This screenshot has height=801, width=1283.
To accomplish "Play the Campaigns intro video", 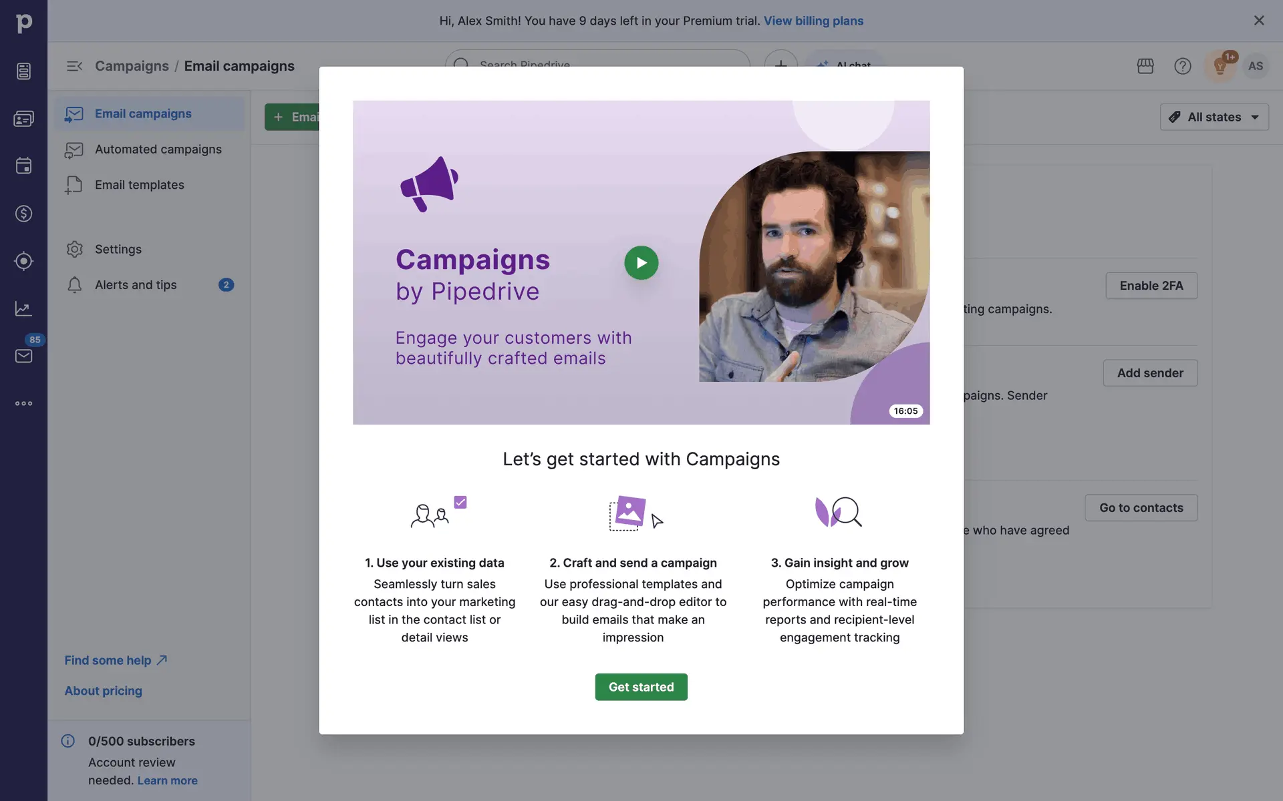I will (x=641, y=263).
